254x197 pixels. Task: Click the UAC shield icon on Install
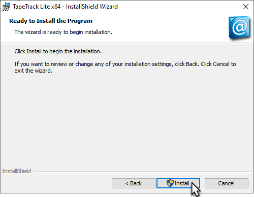170,183
